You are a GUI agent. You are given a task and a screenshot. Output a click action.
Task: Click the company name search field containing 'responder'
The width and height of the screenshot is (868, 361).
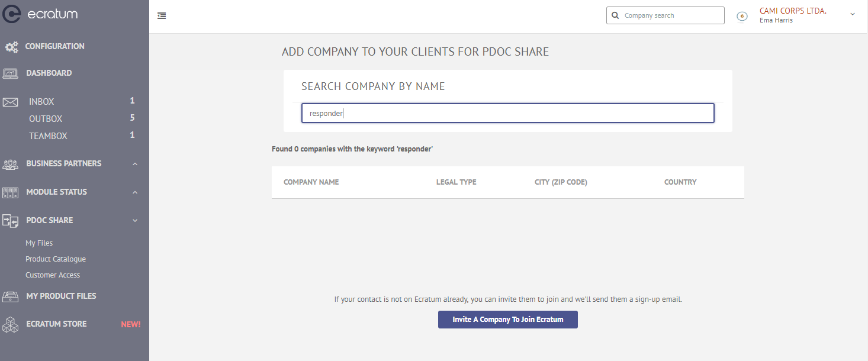pyautogui.click(x=508, y=114)
